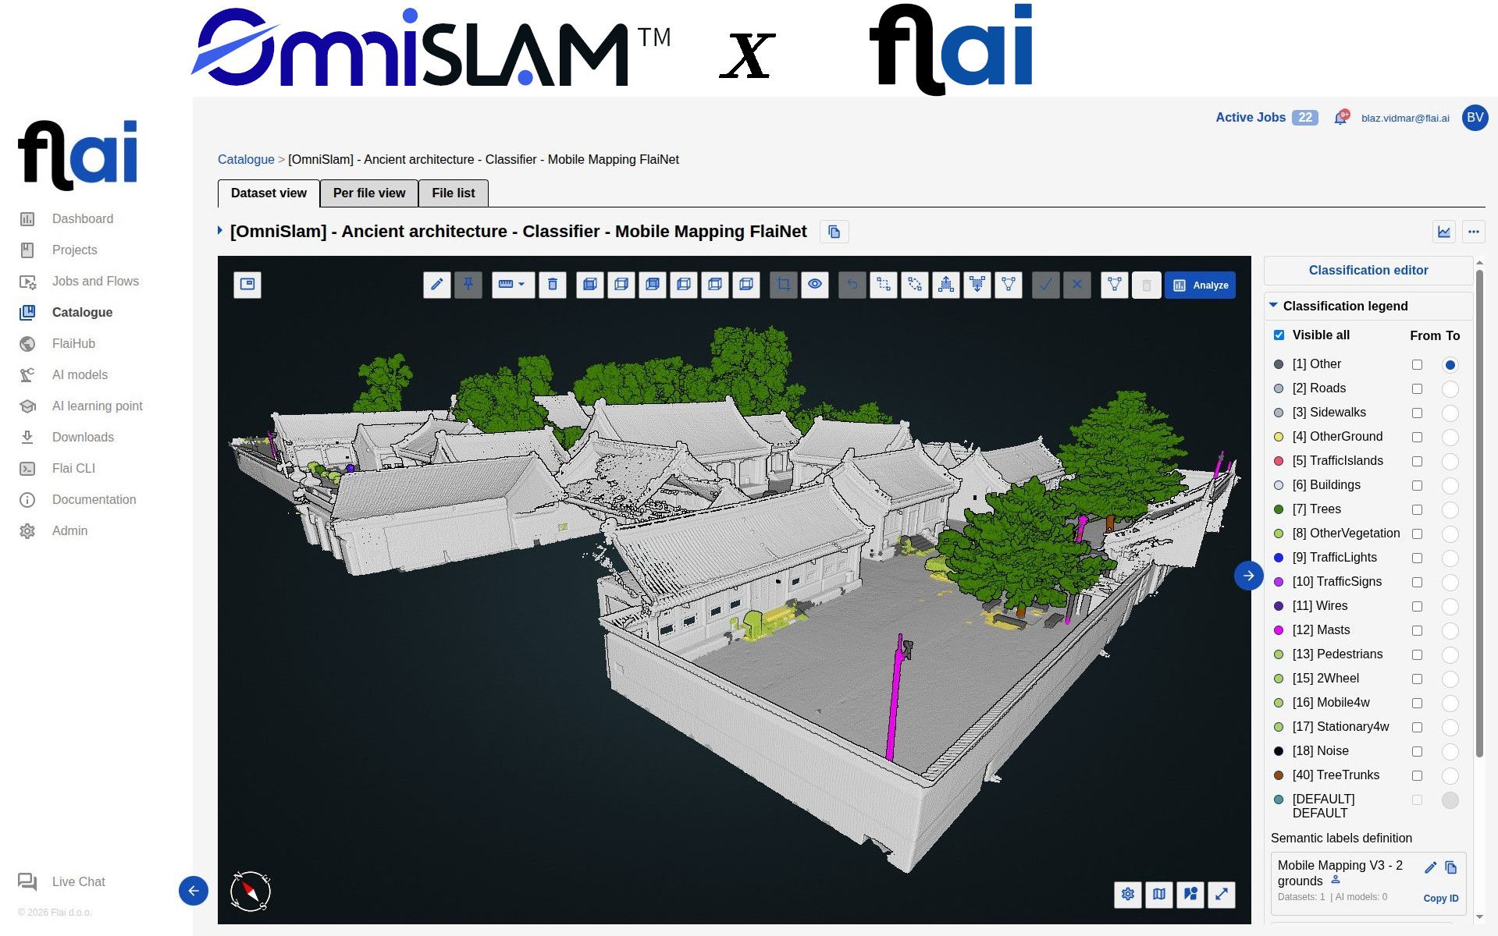Open the picture-in-picture panel icon in viewer
This screenshot has width=1498, height=936.
point(247,285)
